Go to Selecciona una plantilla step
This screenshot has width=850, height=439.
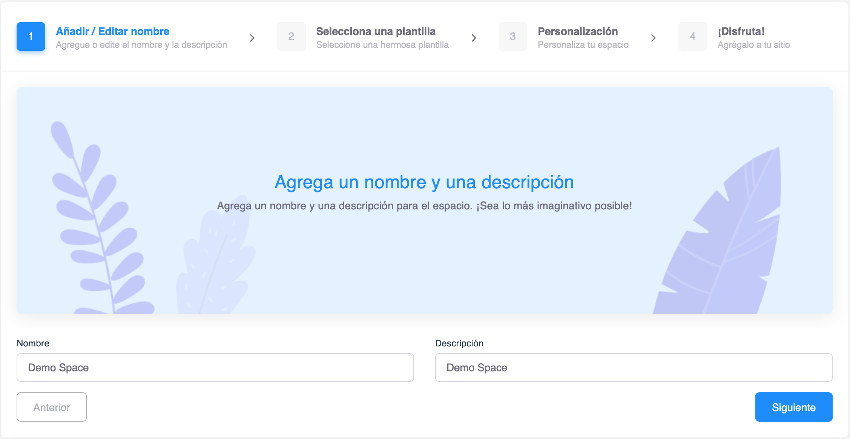pyautogui.click(x=376, y=31)
